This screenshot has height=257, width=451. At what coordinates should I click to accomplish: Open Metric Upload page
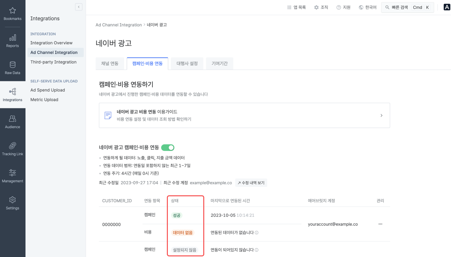click(x=44, y=100)
